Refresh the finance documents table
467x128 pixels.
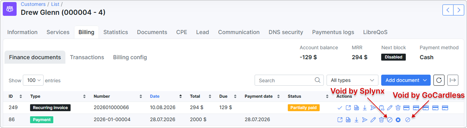click(x=439, y=80)
